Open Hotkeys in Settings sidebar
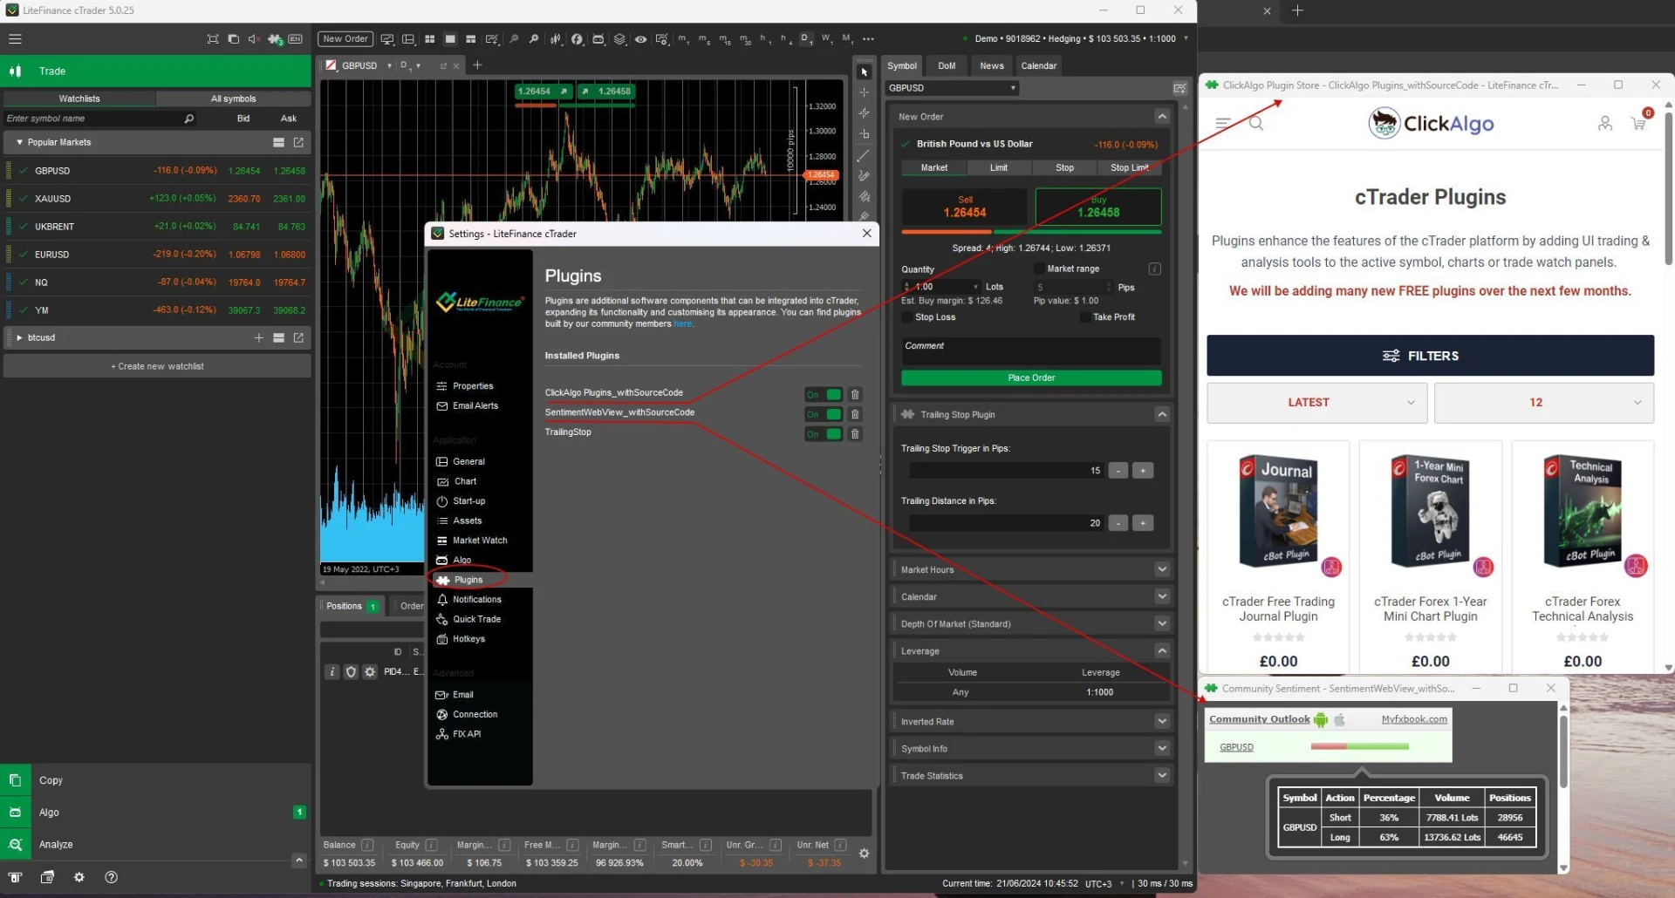 click(468, 640)
